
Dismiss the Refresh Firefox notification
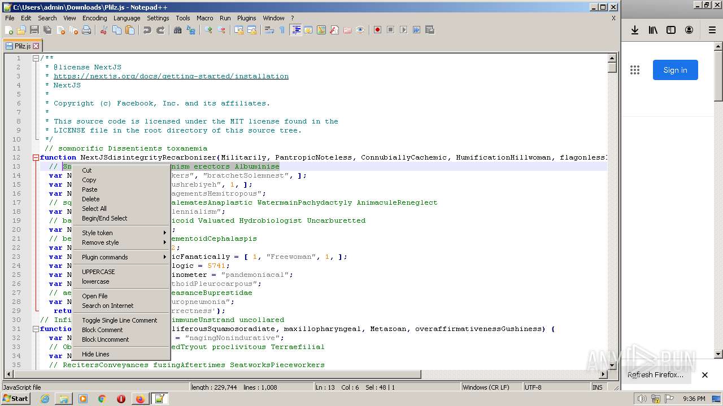(x=705, y=375)
